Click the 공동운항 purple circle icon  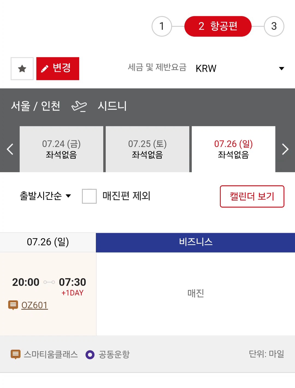click(90, 355)
